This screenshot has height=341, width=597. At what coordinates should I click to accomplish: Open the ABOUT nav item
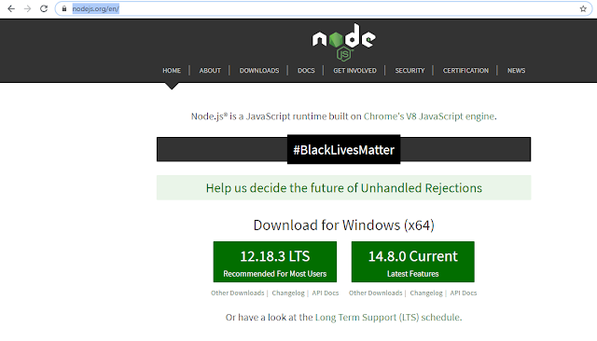point(210,70)
